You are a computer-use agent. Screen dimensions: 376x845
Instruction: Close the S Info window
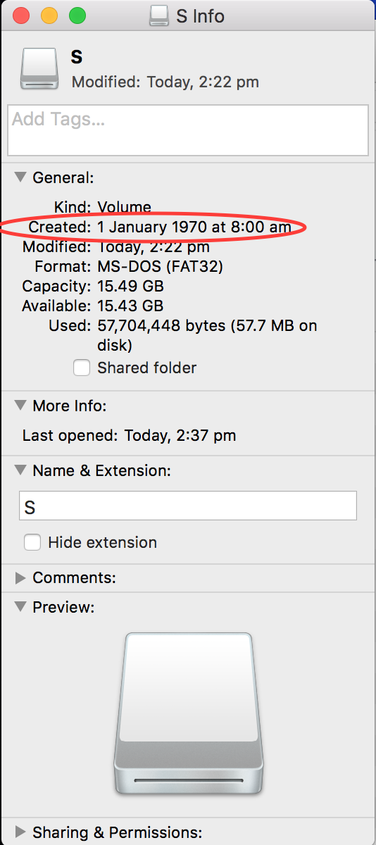coord(21,15)
